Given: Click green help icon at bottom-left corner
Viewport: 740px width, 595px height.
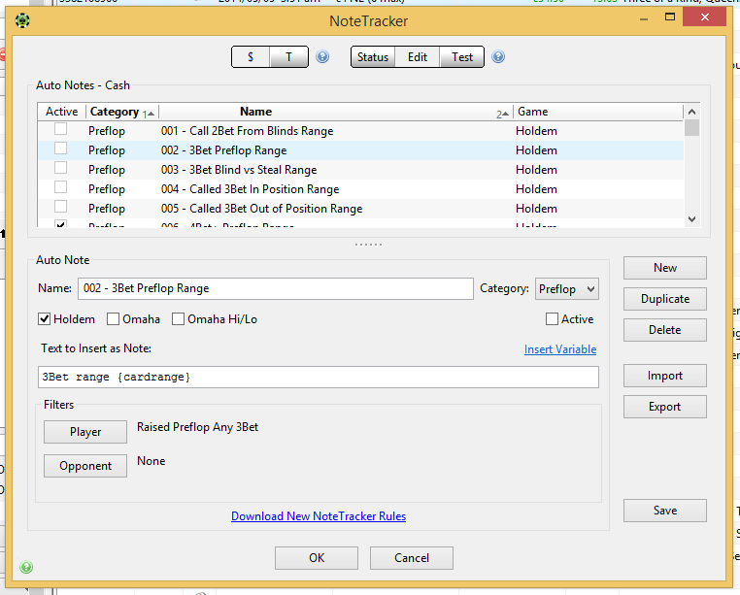Looking at the screenshot, I should [26, 567].
